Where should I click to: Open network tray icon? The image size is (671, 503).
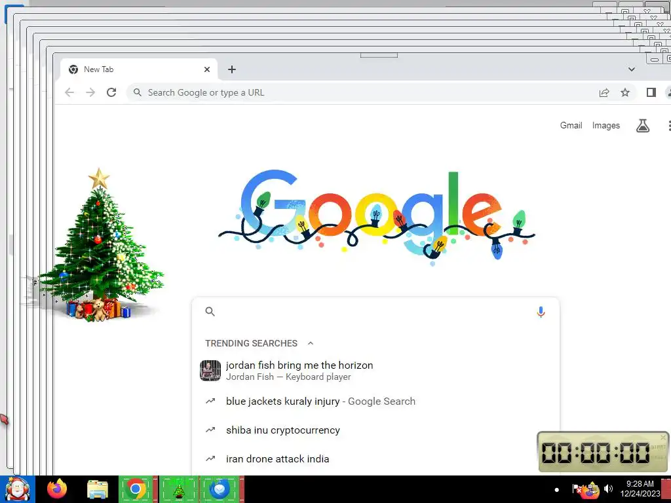pyautogui.click(x=592, y=489)
